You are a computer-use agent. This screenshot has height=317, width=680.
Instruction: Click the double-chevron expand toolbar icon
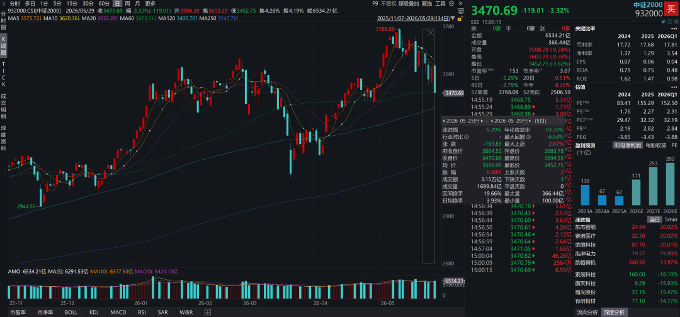click(x=460, y=3)
